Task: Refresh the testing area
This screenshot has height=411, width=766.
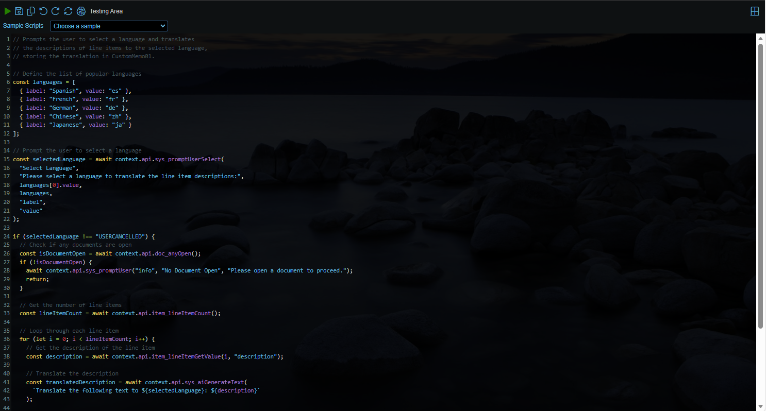Action: [68, 11]
